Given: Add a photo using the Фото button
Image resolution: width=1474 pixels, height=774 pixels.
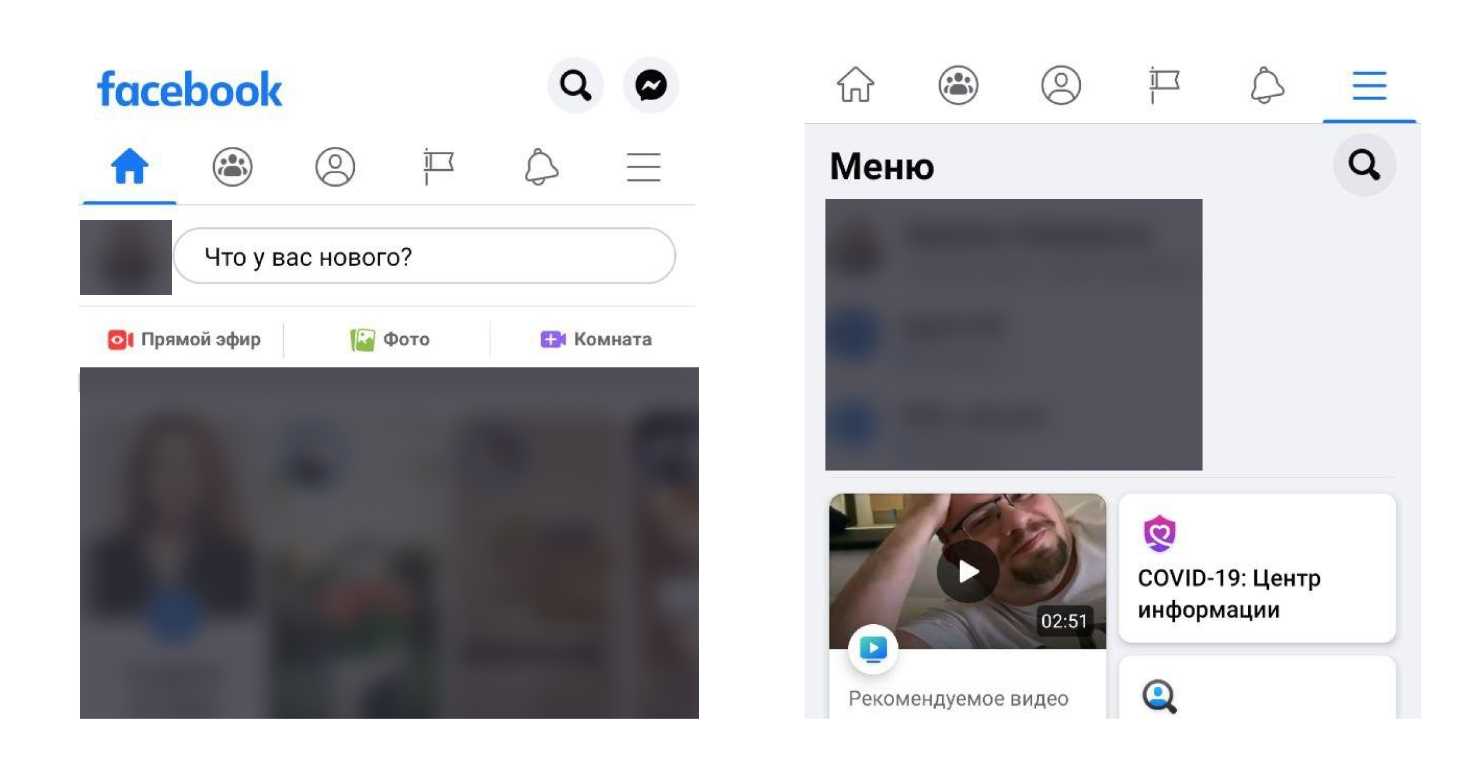Looking at the screenshot, I should click(389, 339).
